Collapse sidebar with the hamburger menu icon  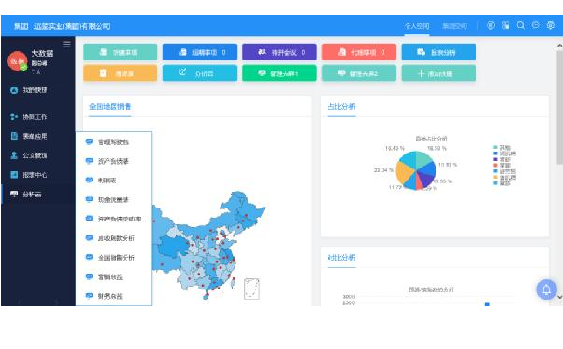pos(67,44)
